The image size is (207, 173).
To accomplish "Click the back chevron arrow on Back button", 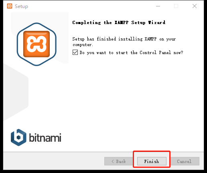I will 113,161.
